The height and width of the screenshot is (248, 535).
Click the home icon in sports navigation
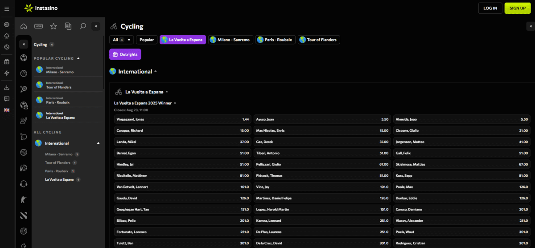pos(24,26)
